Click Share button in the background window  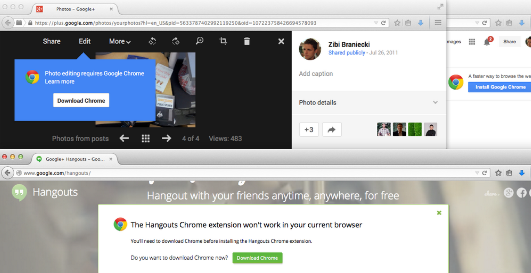509,42
